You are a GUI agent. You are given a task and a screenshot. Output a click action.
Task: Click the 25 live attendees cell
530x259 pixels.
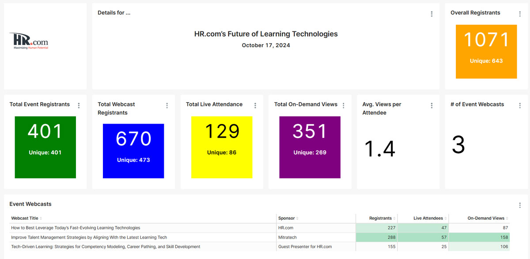click(x=423, y=247)
